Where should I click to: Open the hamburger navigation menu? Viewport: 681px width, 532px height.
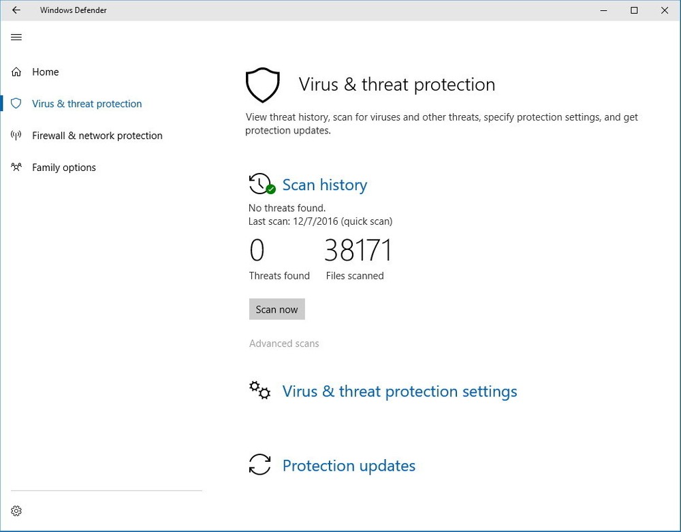point(16,37)
